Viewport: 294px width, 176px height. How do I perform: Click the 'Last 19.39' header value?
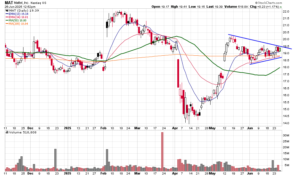coord(214,7)
